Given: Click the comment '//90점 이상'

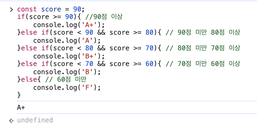Looking at the screenshot, I should (x=104, y=17).
